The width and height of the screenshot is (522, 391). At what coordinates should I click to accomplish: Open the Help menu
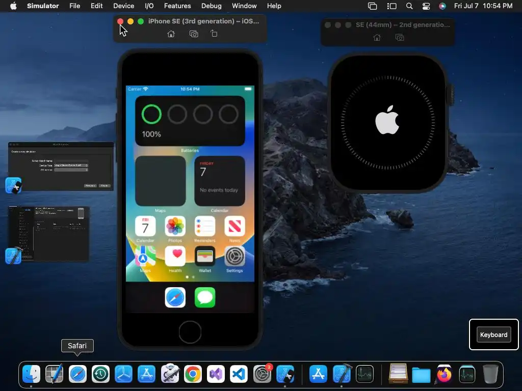point(274,6)
